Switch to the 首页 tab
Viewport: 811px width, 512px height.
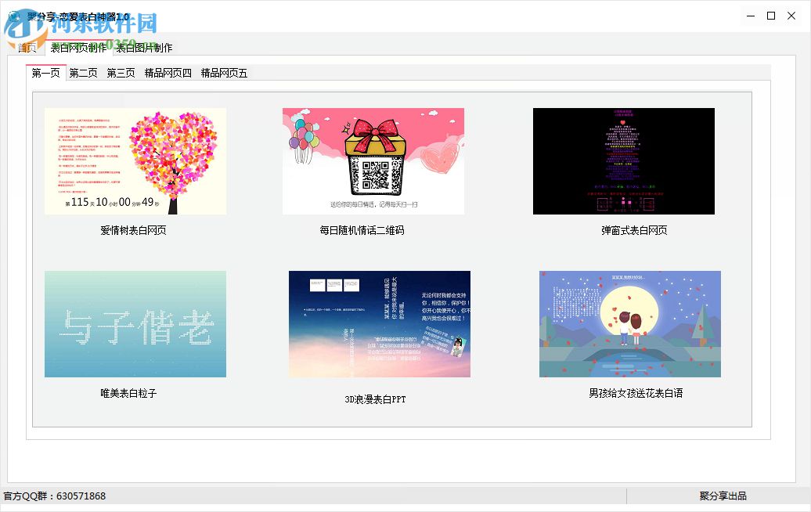click(26, 48)
